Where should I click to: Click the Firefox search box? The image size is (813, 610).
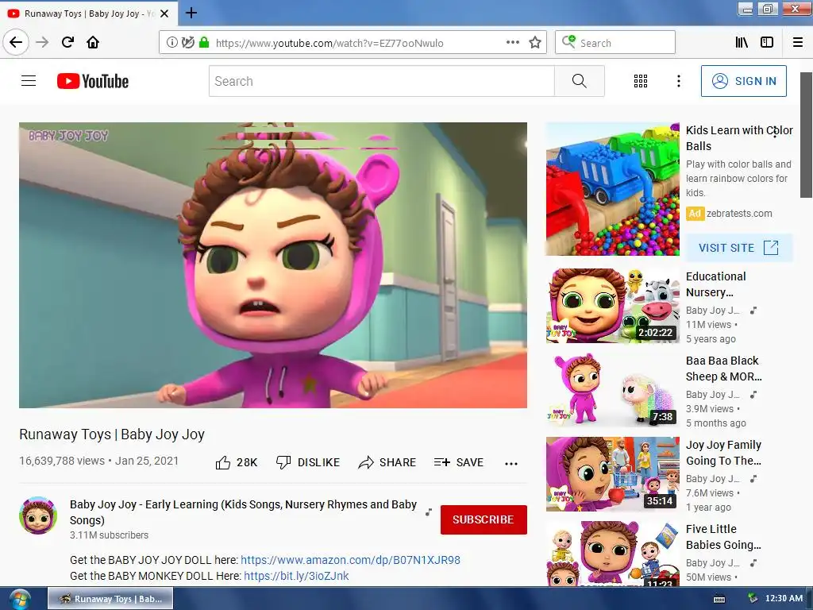615,43
